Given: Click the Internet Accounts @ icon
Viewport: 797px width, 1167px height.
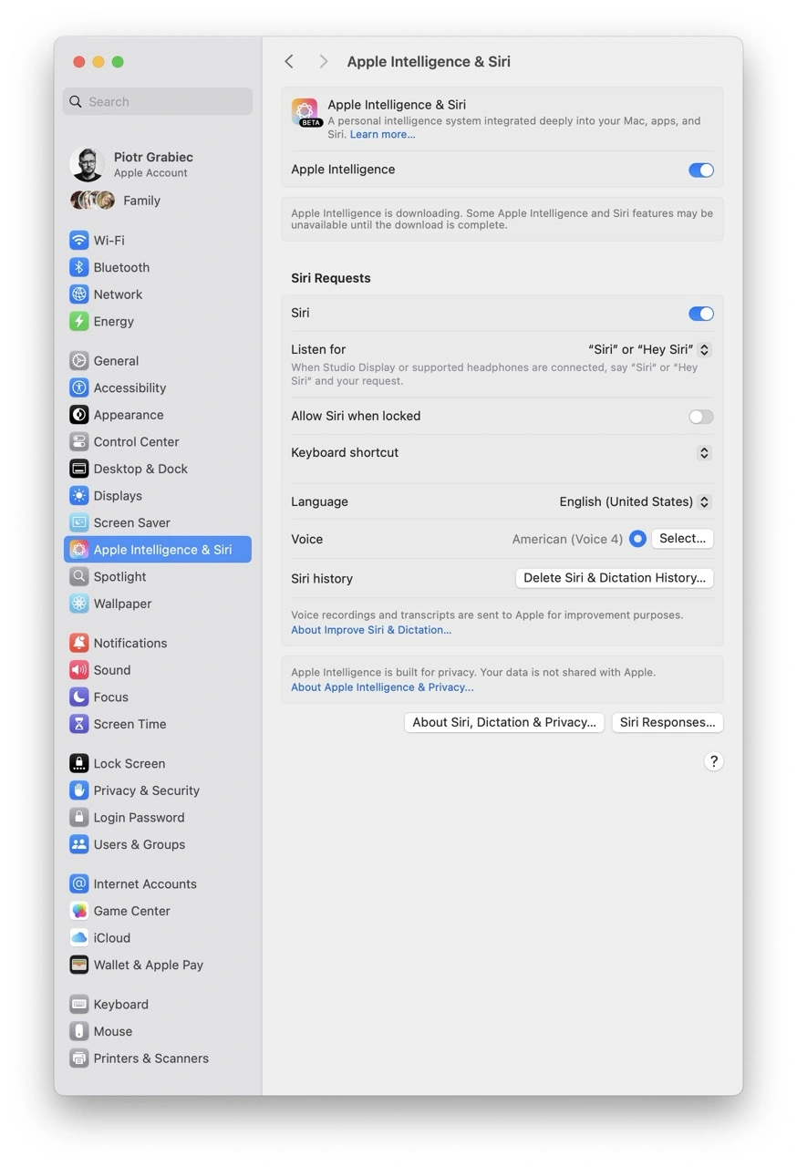Looking at the screenshot, I should point(79,883).
